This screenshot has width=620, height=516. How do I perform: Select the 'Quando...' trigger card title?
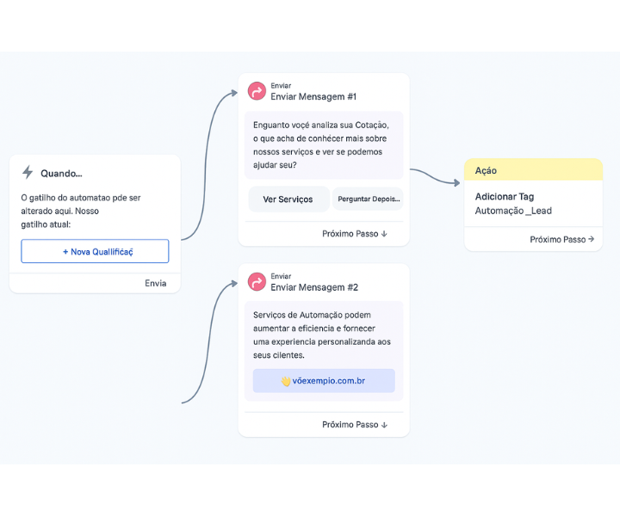[61, 173]
